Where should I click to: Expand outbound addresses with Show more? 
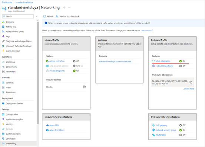coord(189,89)
